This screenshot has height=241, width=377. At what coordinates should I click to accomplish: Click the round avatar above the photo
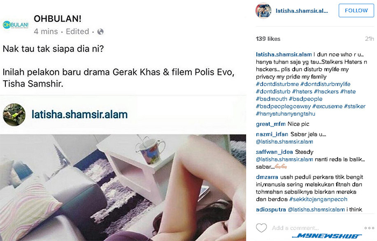tap(14, 115)
